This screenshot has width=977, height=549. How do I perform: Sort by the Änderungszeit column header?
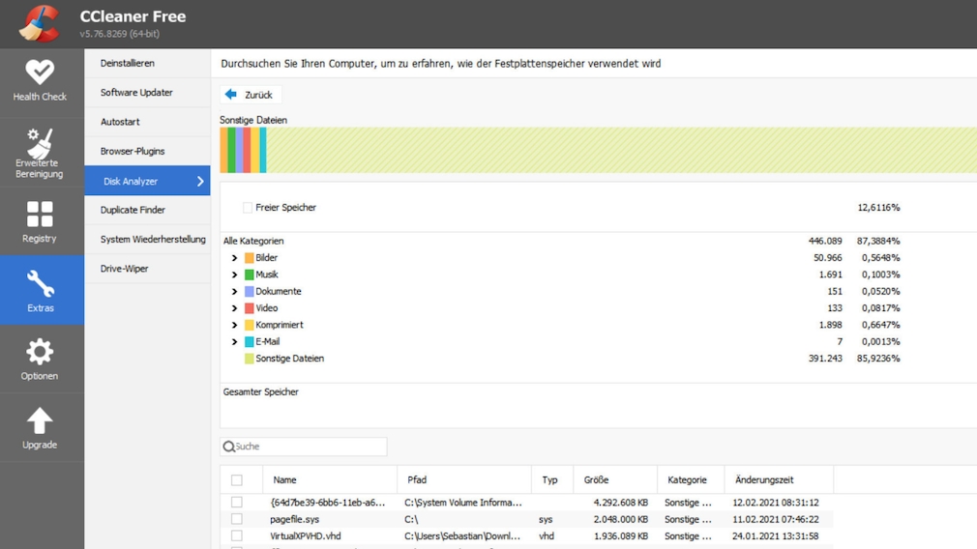(779, 480)
